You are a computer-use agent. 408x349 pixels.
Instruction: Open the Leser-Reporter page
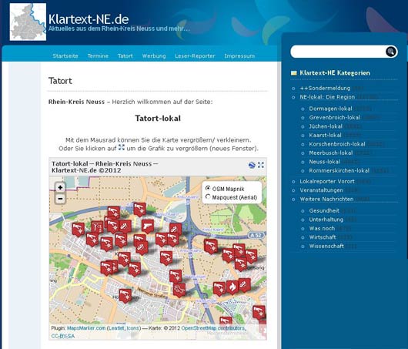click(x=195, y=55)
